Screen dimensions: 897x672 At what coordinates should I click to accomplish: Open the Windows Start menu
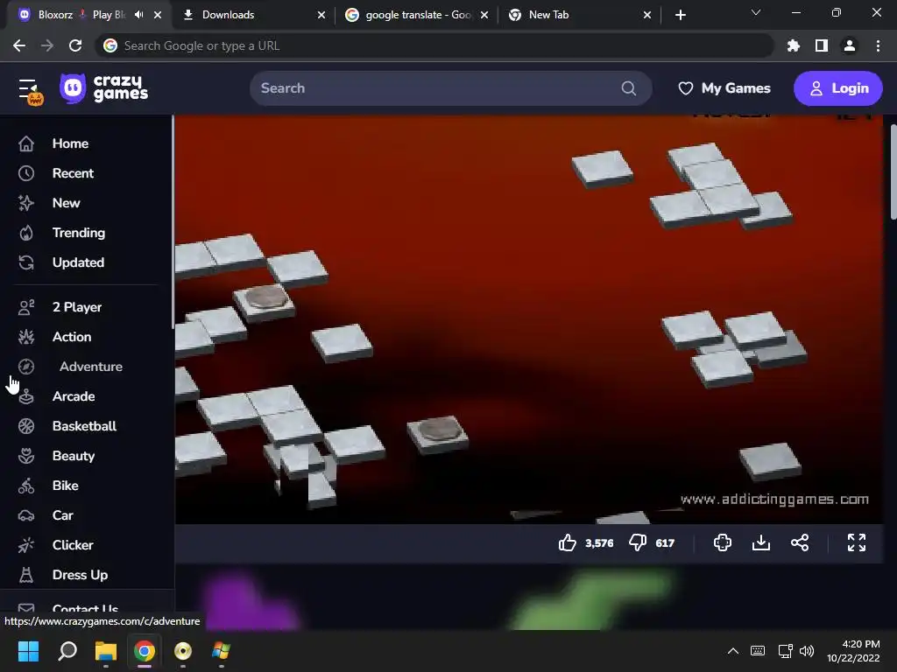click(x=29, y=651)
